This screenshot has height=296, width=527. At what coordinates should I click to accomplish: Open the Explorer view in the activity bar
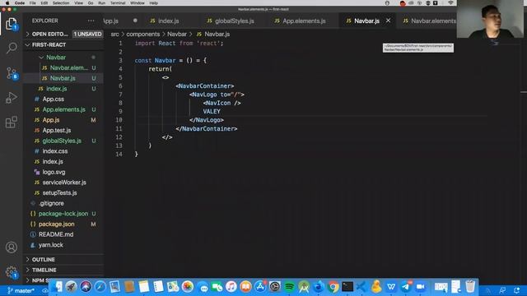coord(11,24)
